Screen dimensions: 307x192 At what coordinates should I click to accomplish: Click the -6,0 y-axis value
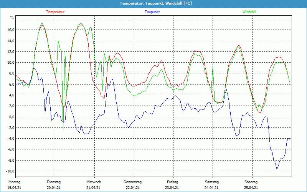11,149
